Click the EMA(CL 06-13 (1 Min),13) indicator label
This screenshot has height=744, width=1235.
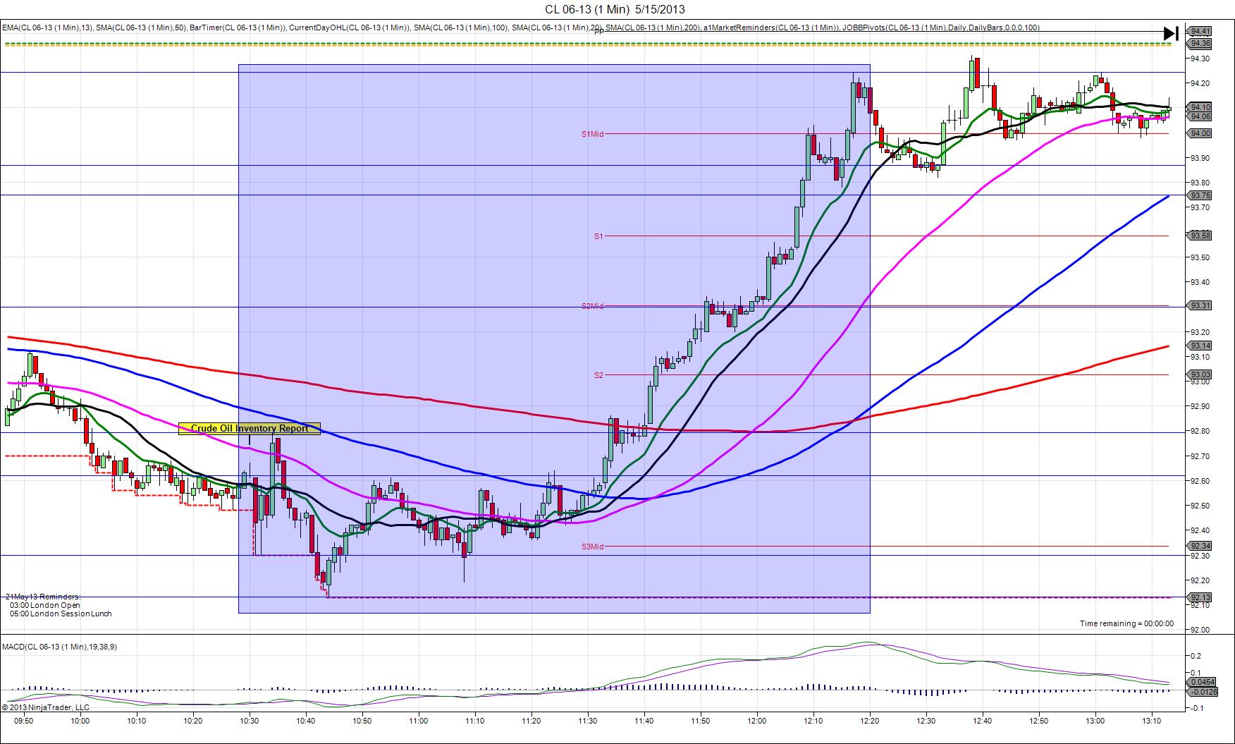pos(46,28)
